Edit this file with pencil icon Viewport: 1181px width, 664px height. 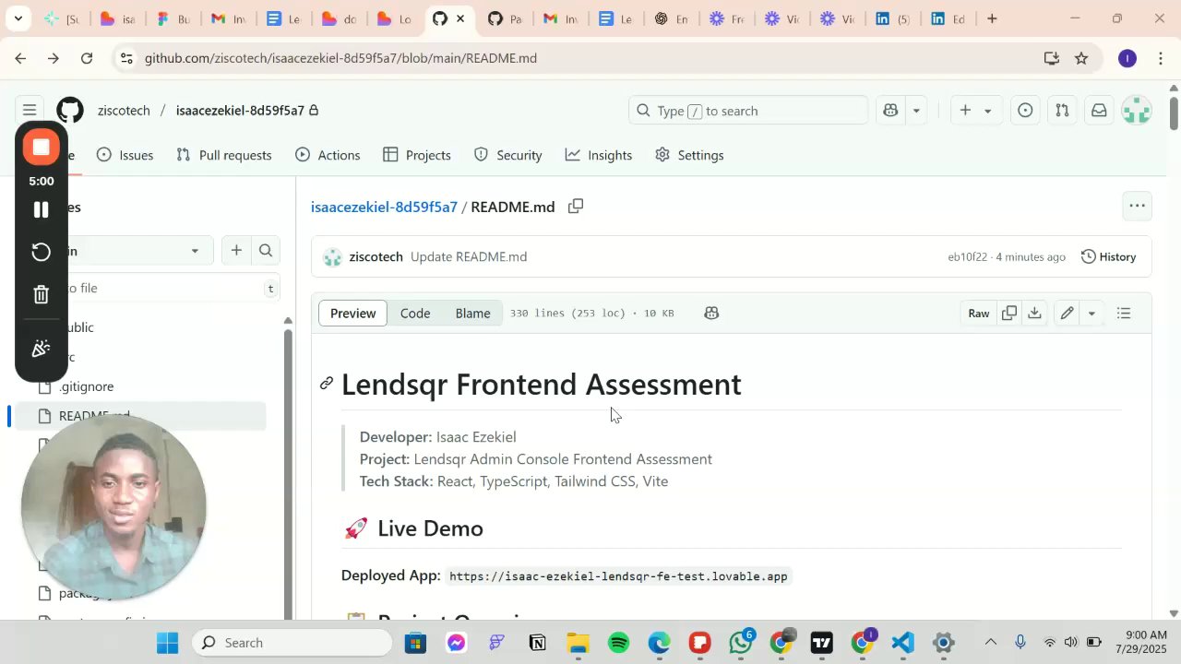click(1067, 314)
